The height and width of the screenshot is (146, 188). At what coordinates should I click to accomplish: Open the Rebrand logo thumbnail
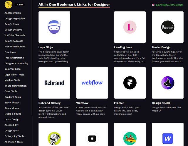click(54, 83)
